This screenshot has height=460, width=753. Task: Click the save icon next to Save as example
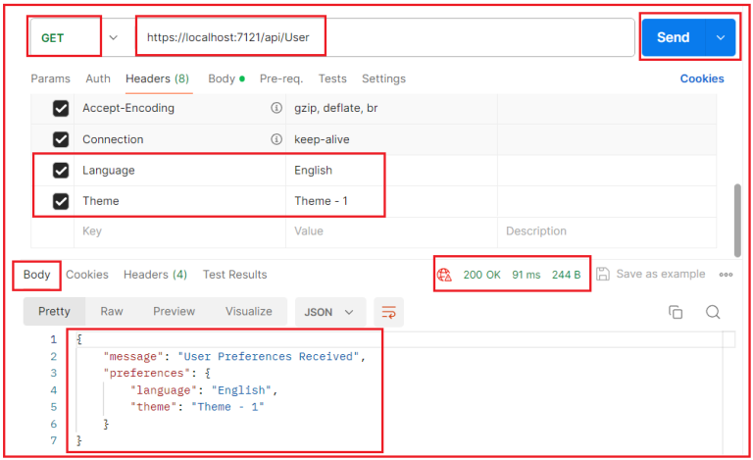[603, 275]
